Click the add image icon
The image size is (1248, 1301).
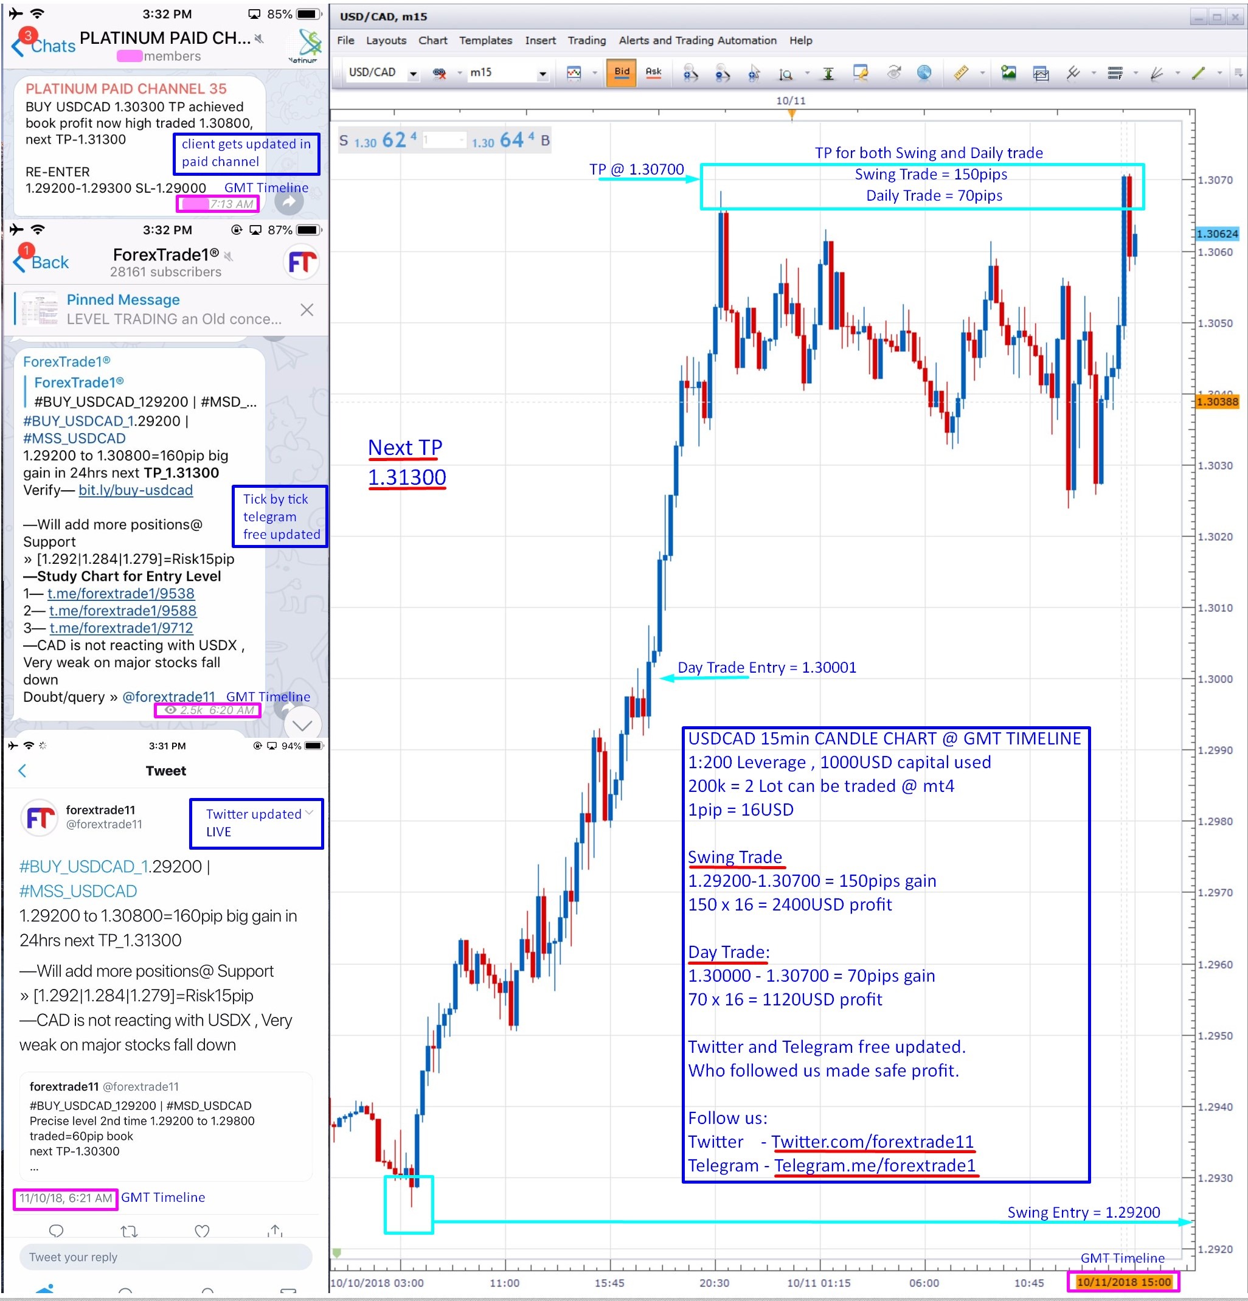[x=1008, y=72]
